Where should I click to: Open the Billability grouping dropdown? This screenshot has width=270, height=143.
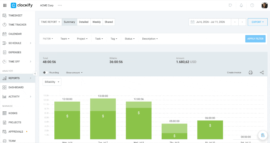pos(52,82)
